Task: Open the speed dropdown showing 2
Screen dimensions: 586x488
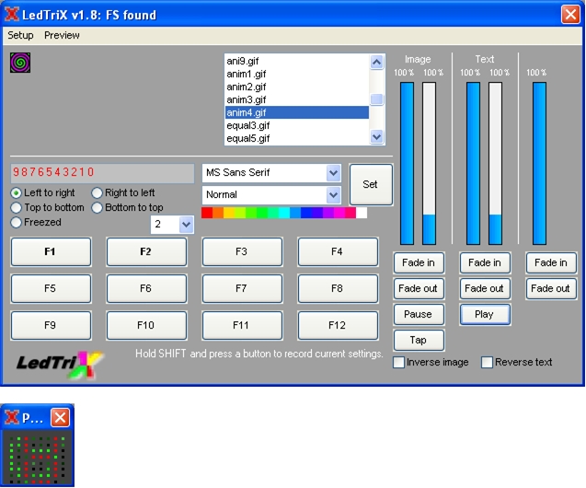Action: [x=186, y=225]
